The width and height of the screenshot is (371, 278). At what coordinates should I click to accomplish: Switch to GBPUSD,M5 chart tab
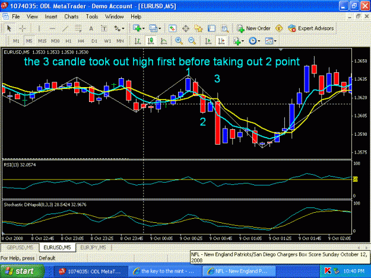click(20, 248)
